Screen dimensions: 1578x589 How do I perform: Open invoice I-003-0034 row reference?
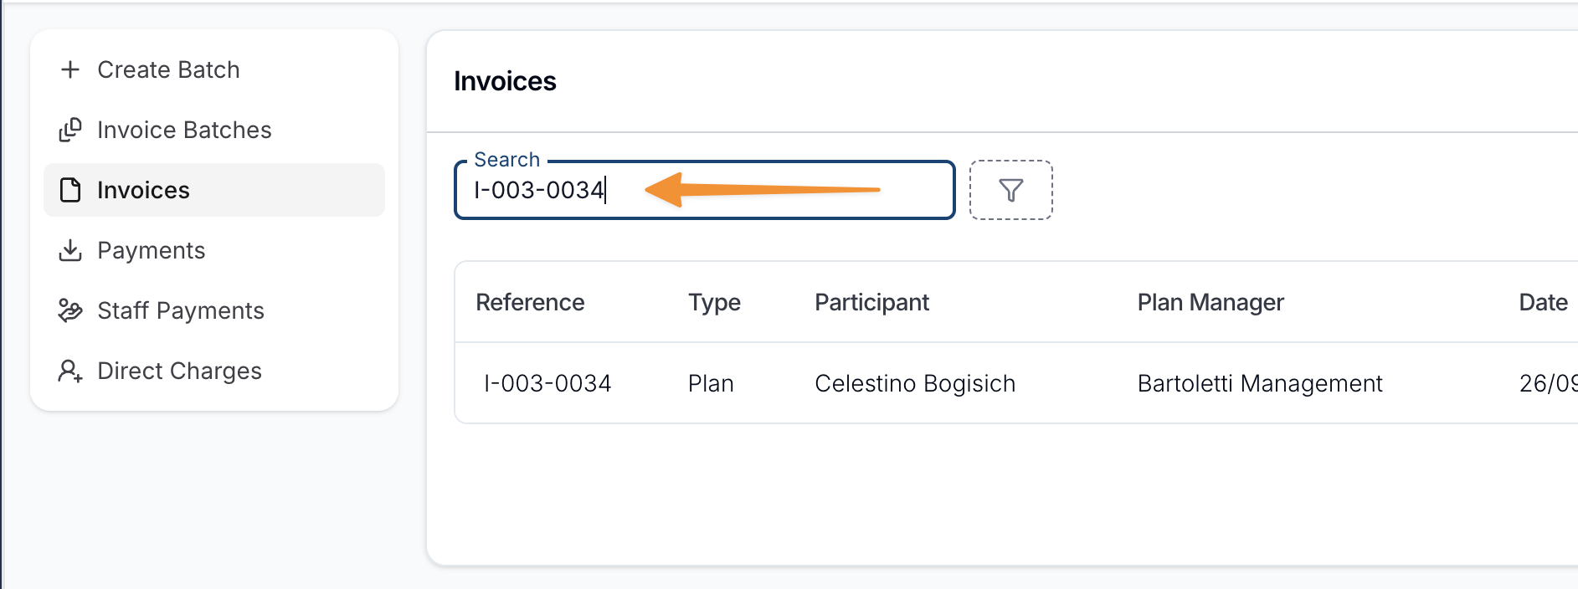547,383
